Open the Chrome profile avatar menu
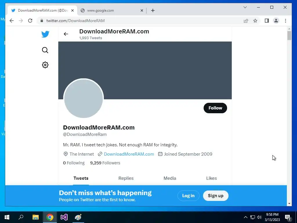This screenshot has width=297, height=223. click(276, 21)
